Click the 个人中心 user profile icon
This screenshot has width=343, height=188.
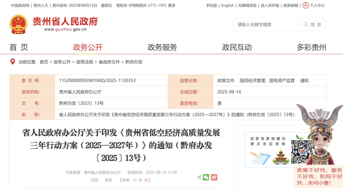pos(306,5)
